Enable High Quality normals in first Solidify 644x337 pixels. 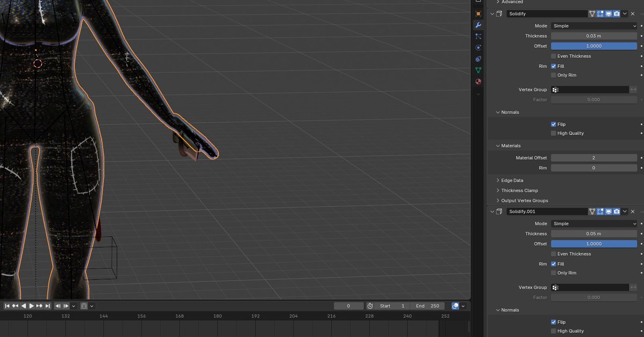tap(553, 133)
